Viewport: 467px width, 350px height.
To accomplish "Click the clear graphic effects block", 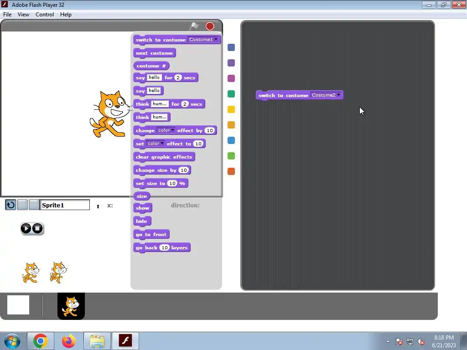I will coord(164,157).
